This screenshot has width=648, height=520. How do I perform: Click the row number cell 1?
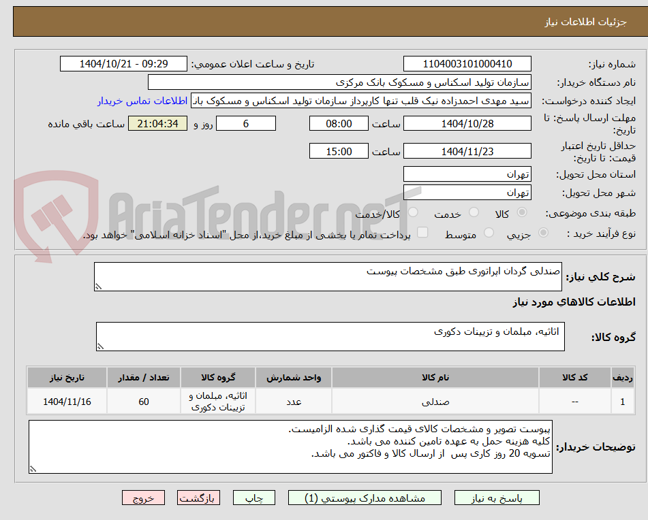tap(623, 401)
